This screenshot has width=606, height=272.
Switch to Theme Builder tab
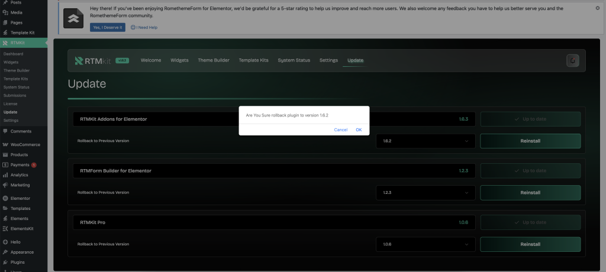coord(213,60)
